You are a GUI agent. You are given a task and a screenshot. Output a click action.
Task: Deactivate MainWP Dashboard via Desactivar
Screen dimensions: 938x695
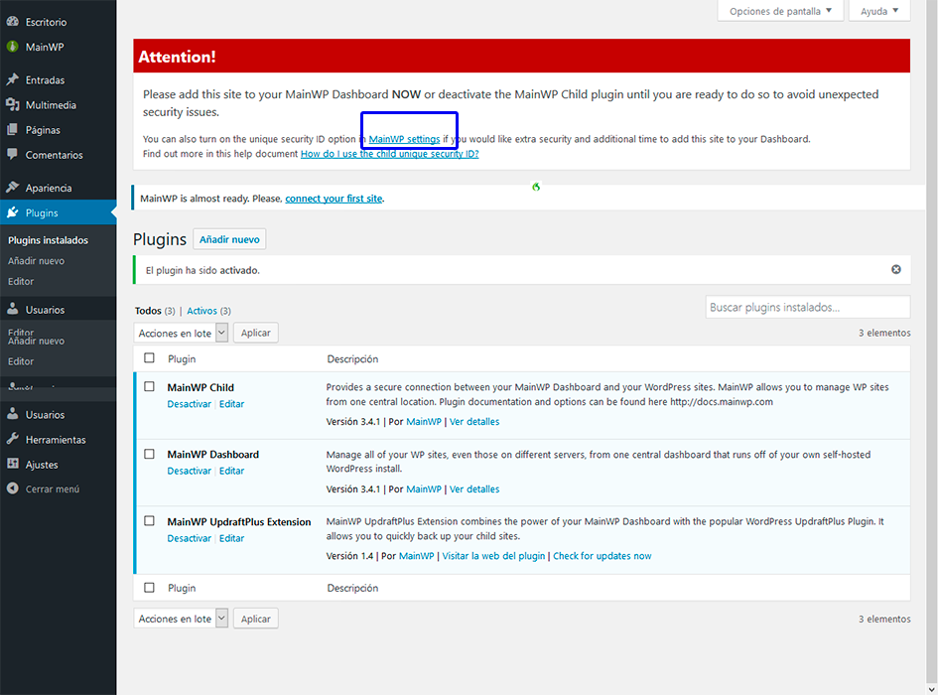pyautogui.click(x=189, y=472)
